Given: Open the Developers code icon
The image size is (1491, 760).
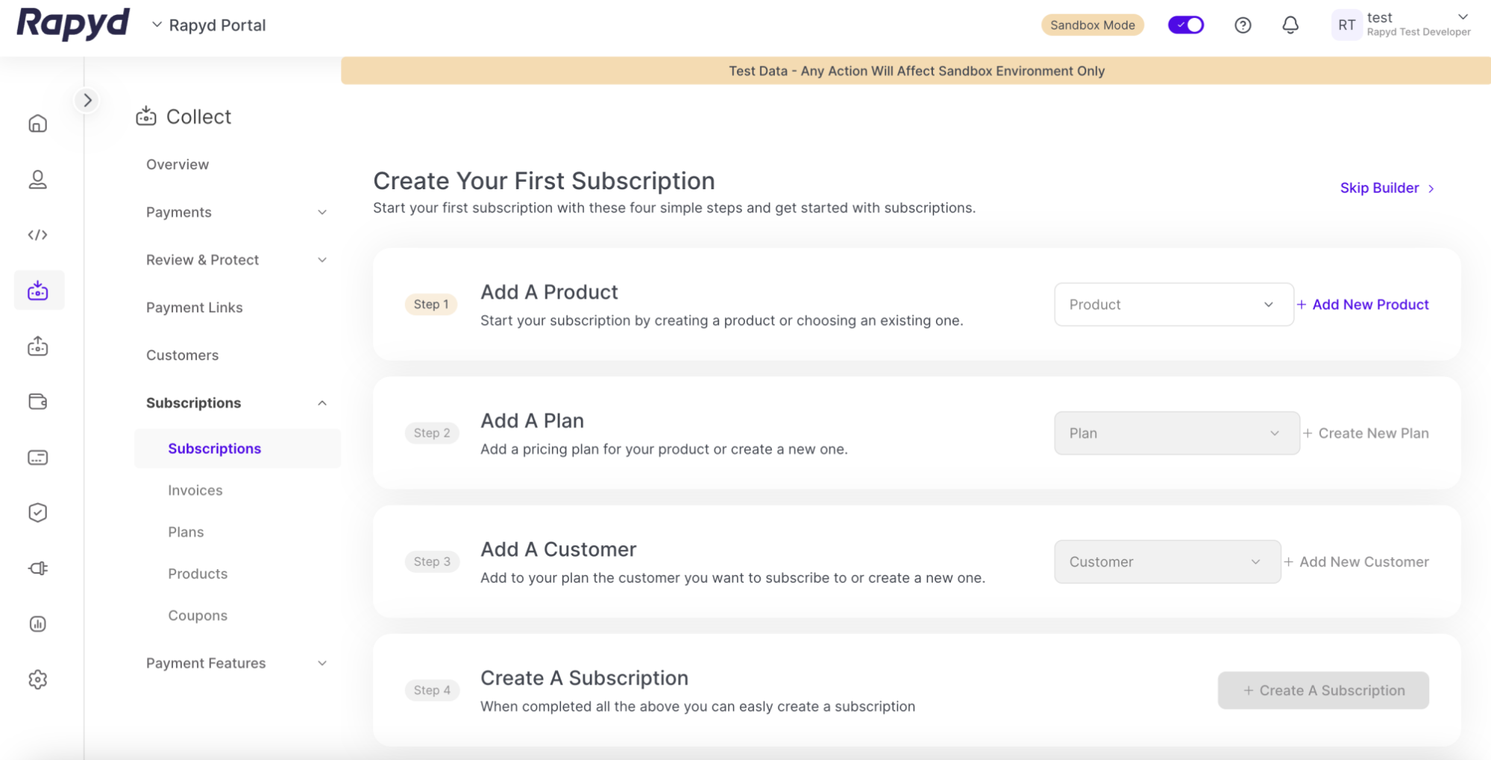Looking at the screenshot, I should [x=37, y=234].
